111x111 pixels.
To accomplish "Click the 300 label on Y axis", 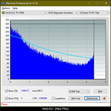I will 7,20.
